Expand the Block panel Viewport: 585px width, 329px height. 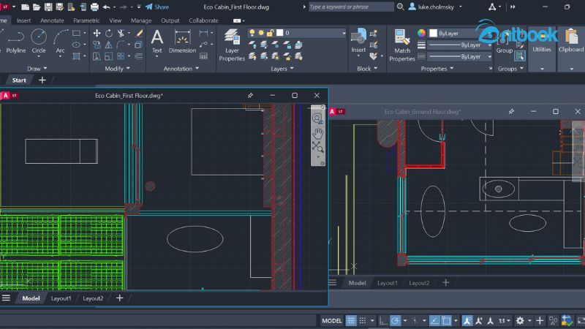click(x=367, y=69)
